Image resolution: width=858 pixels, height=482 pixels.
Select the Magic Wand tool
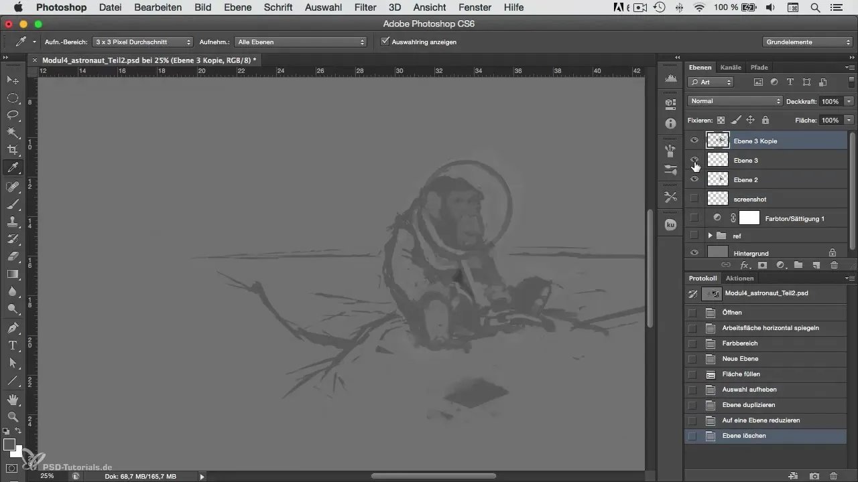click(12, 133)
